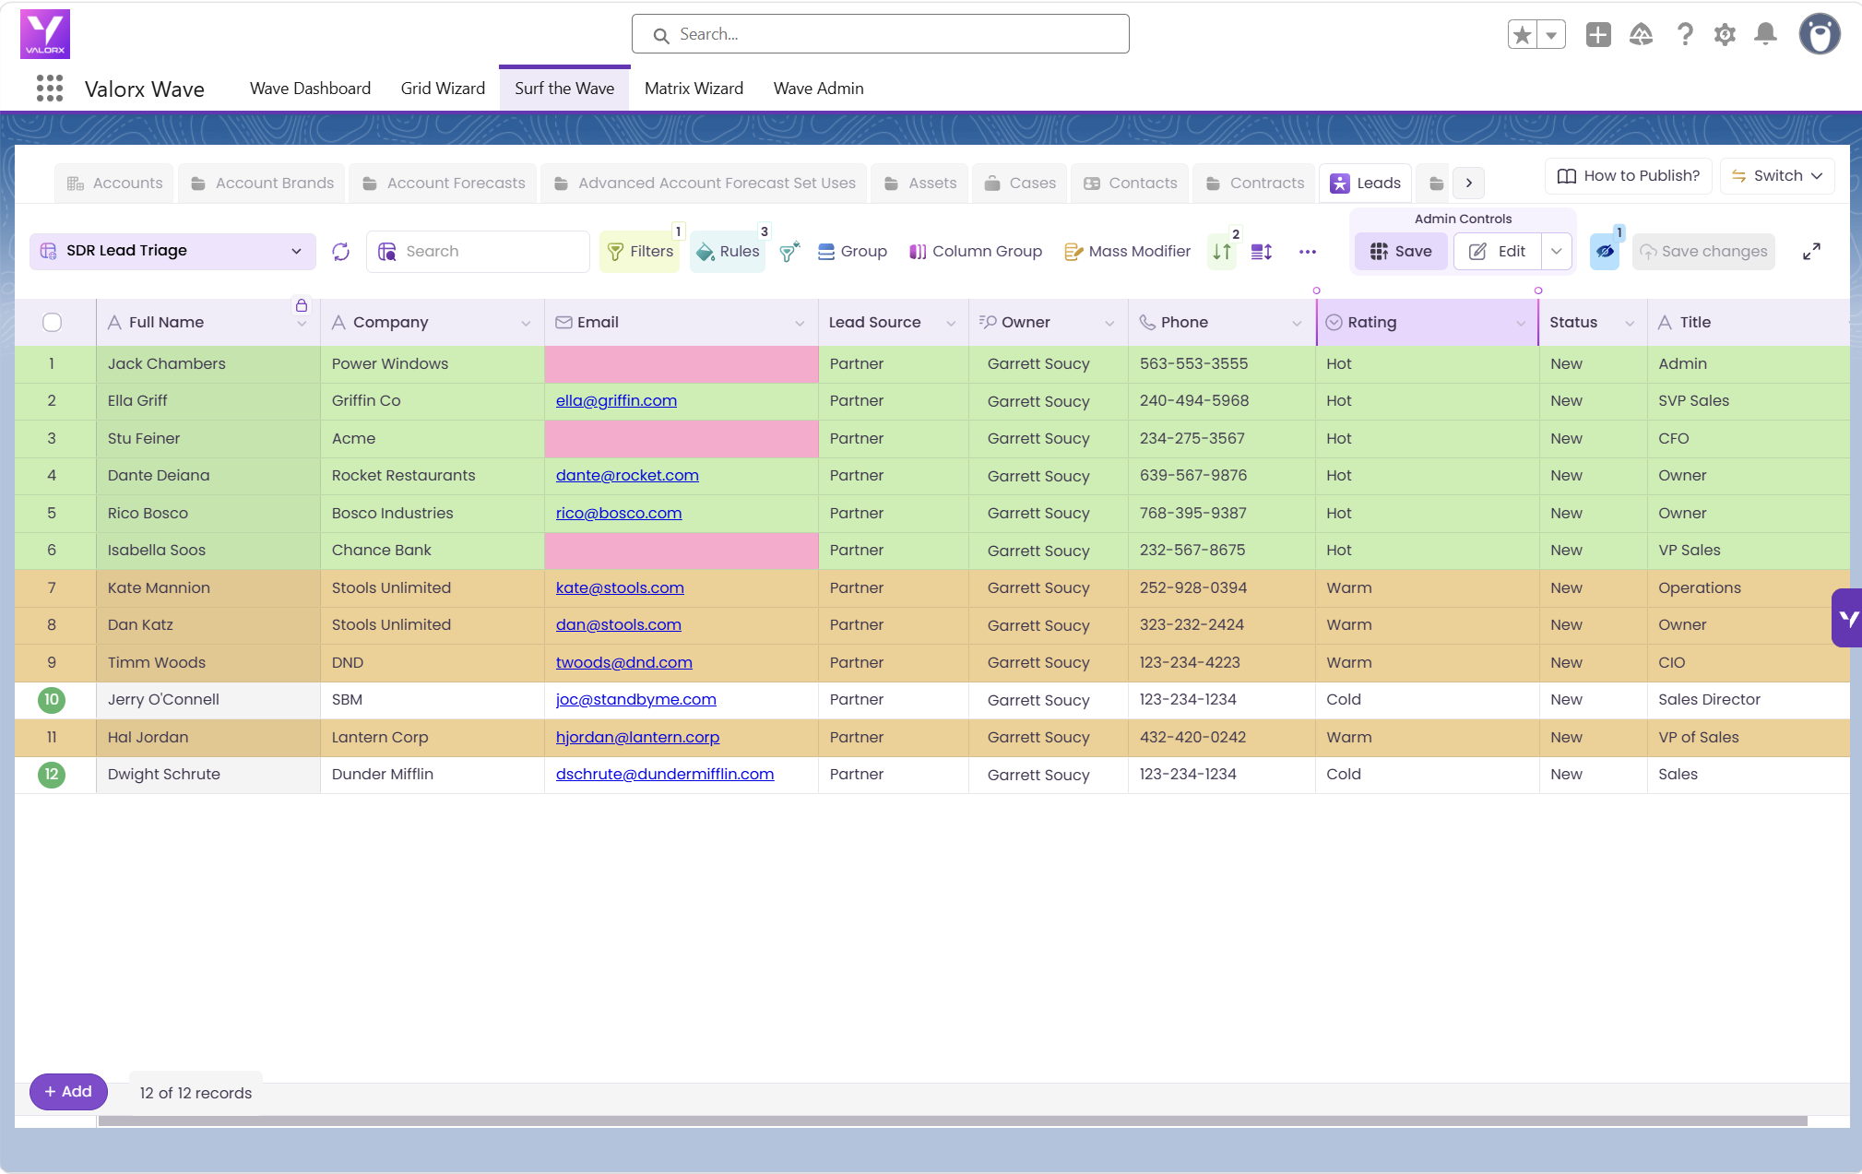Click the global Search box
This screenshot has width=1862, height=1174.
pos(881,34)
